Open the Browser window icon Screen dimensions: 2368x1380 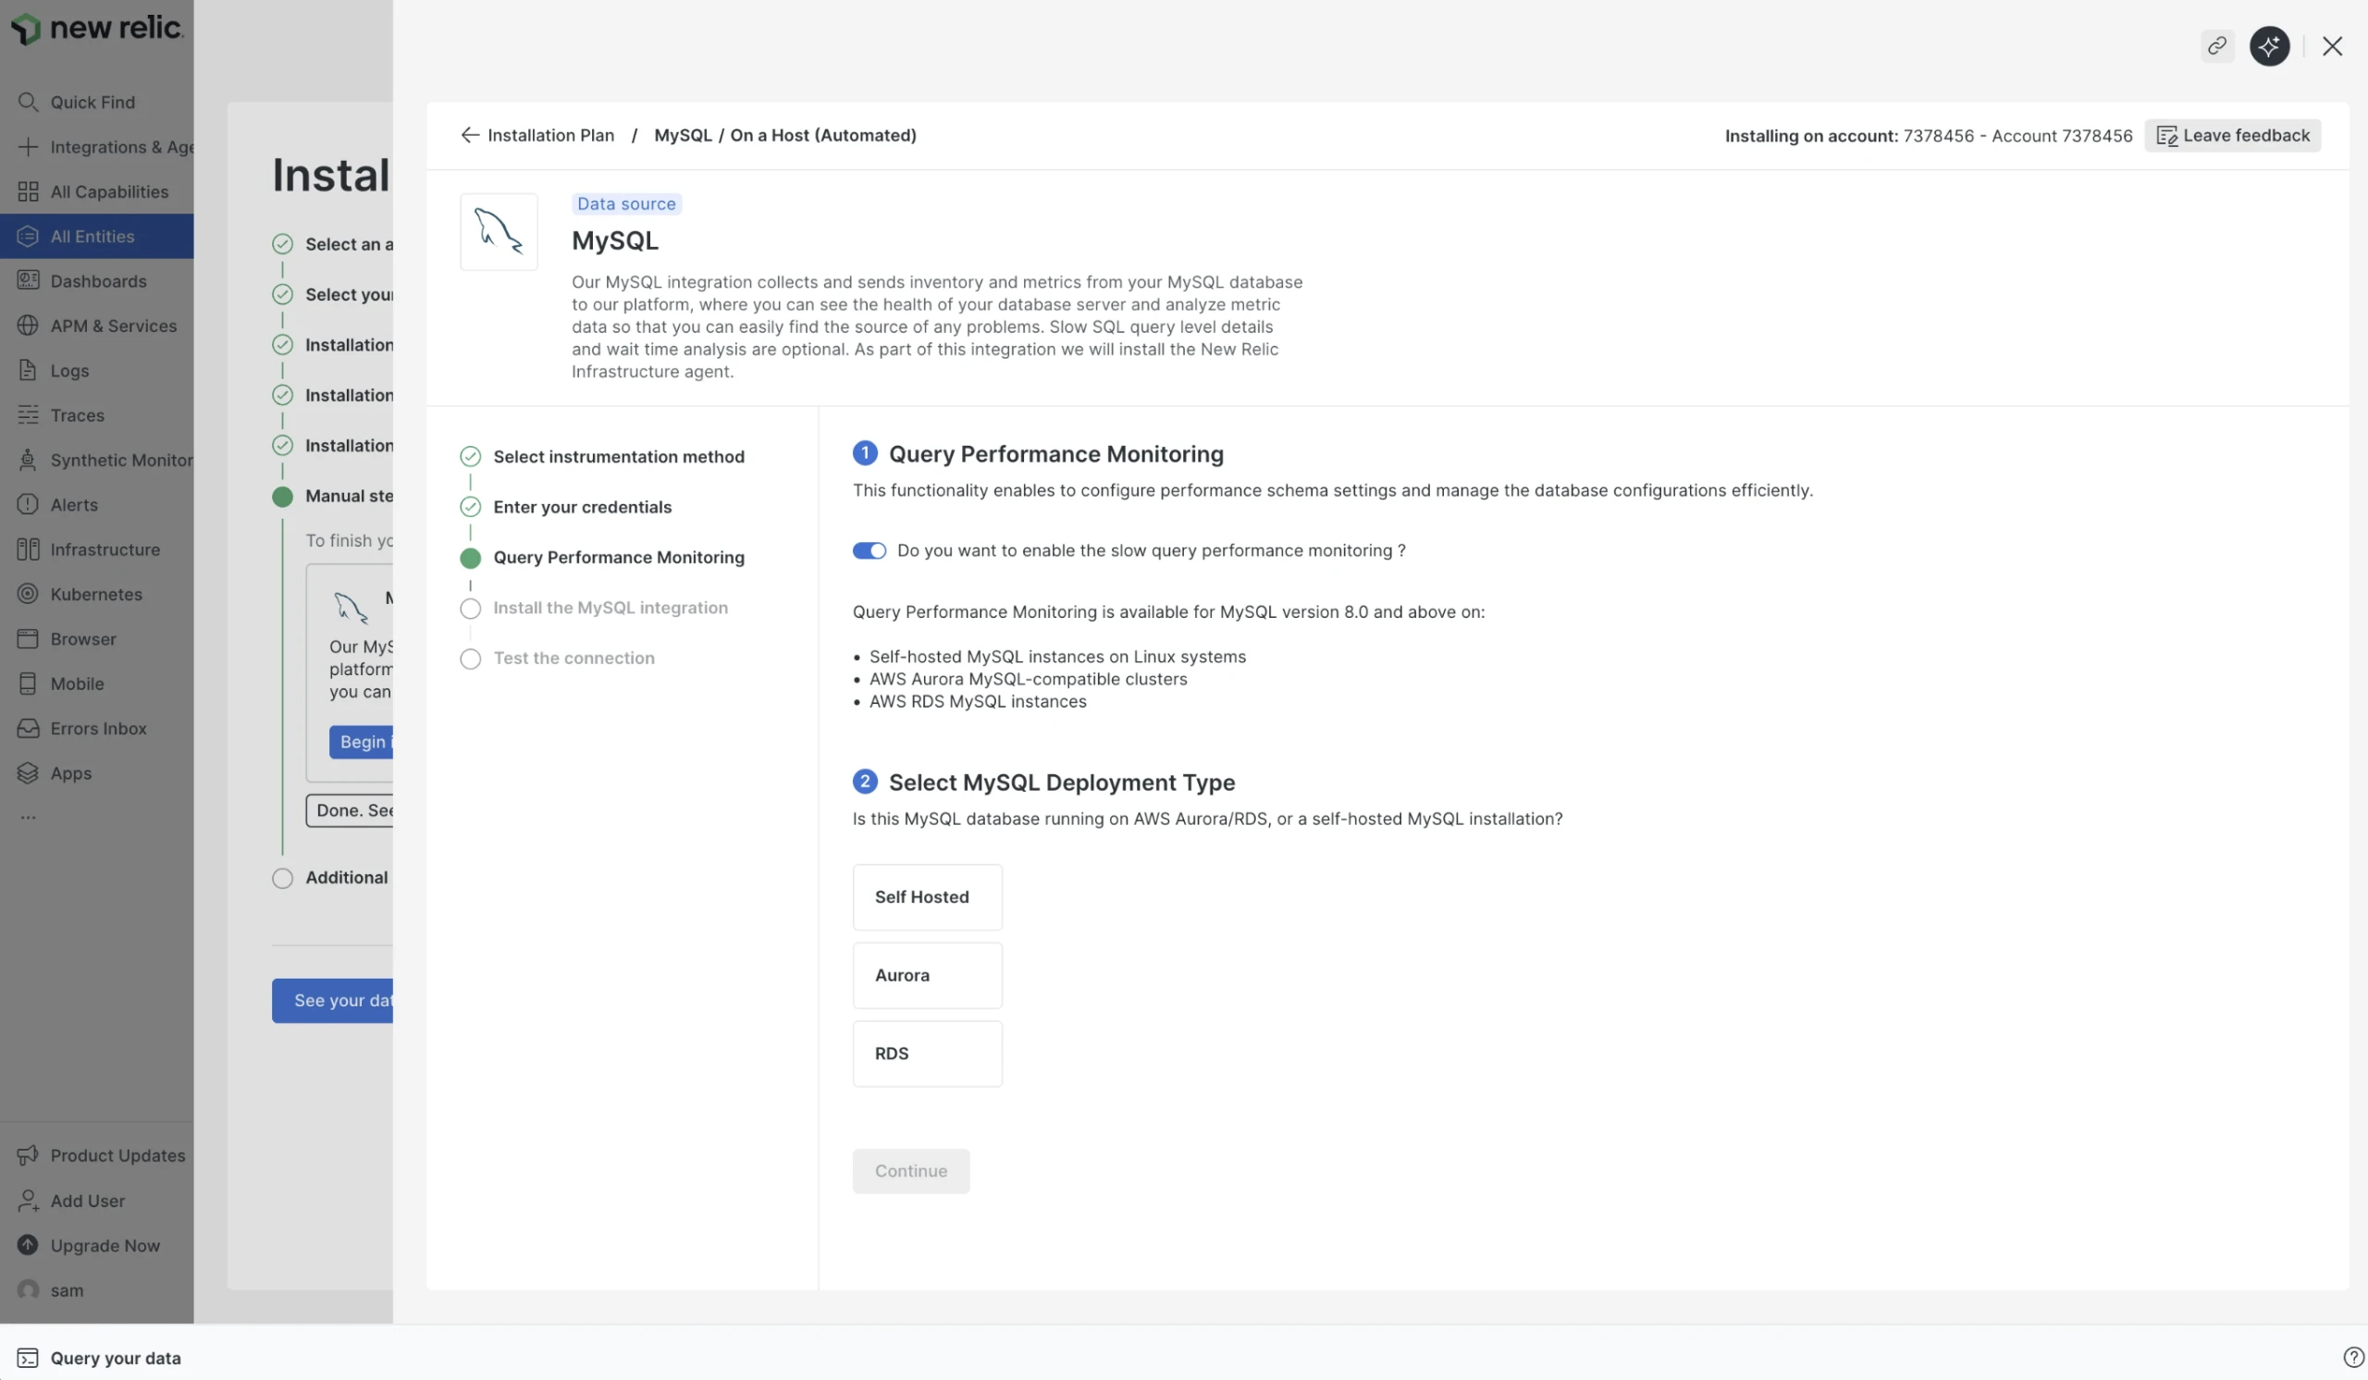[x=28, y=639]
